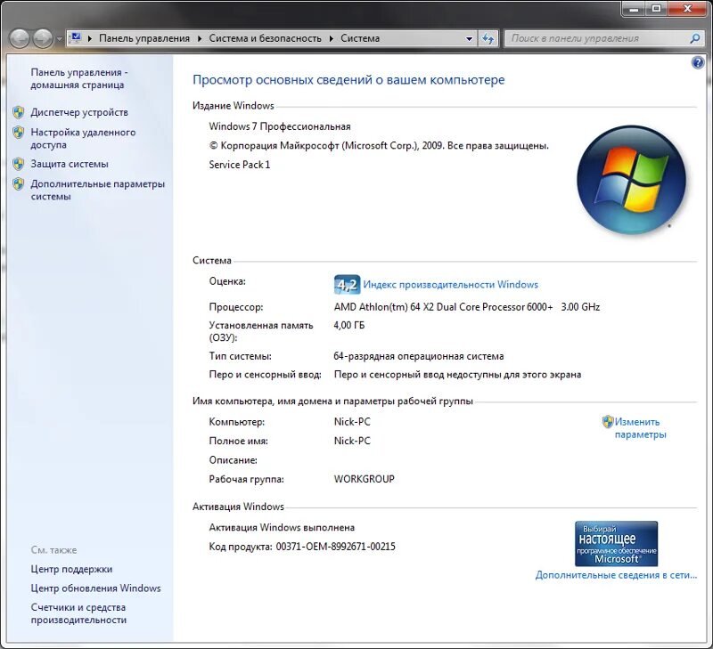Image resolution: width=713 pixels, height=649 pixels.
Task: Expand the arrow before Панель управления breadcrumb
Action: (x=90, y=38)
